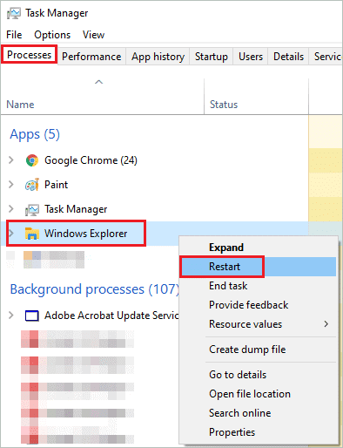Viewport: 343px width, 448px height.
Task: Switch to the Processes tab
Action: (x=29, y=55)
